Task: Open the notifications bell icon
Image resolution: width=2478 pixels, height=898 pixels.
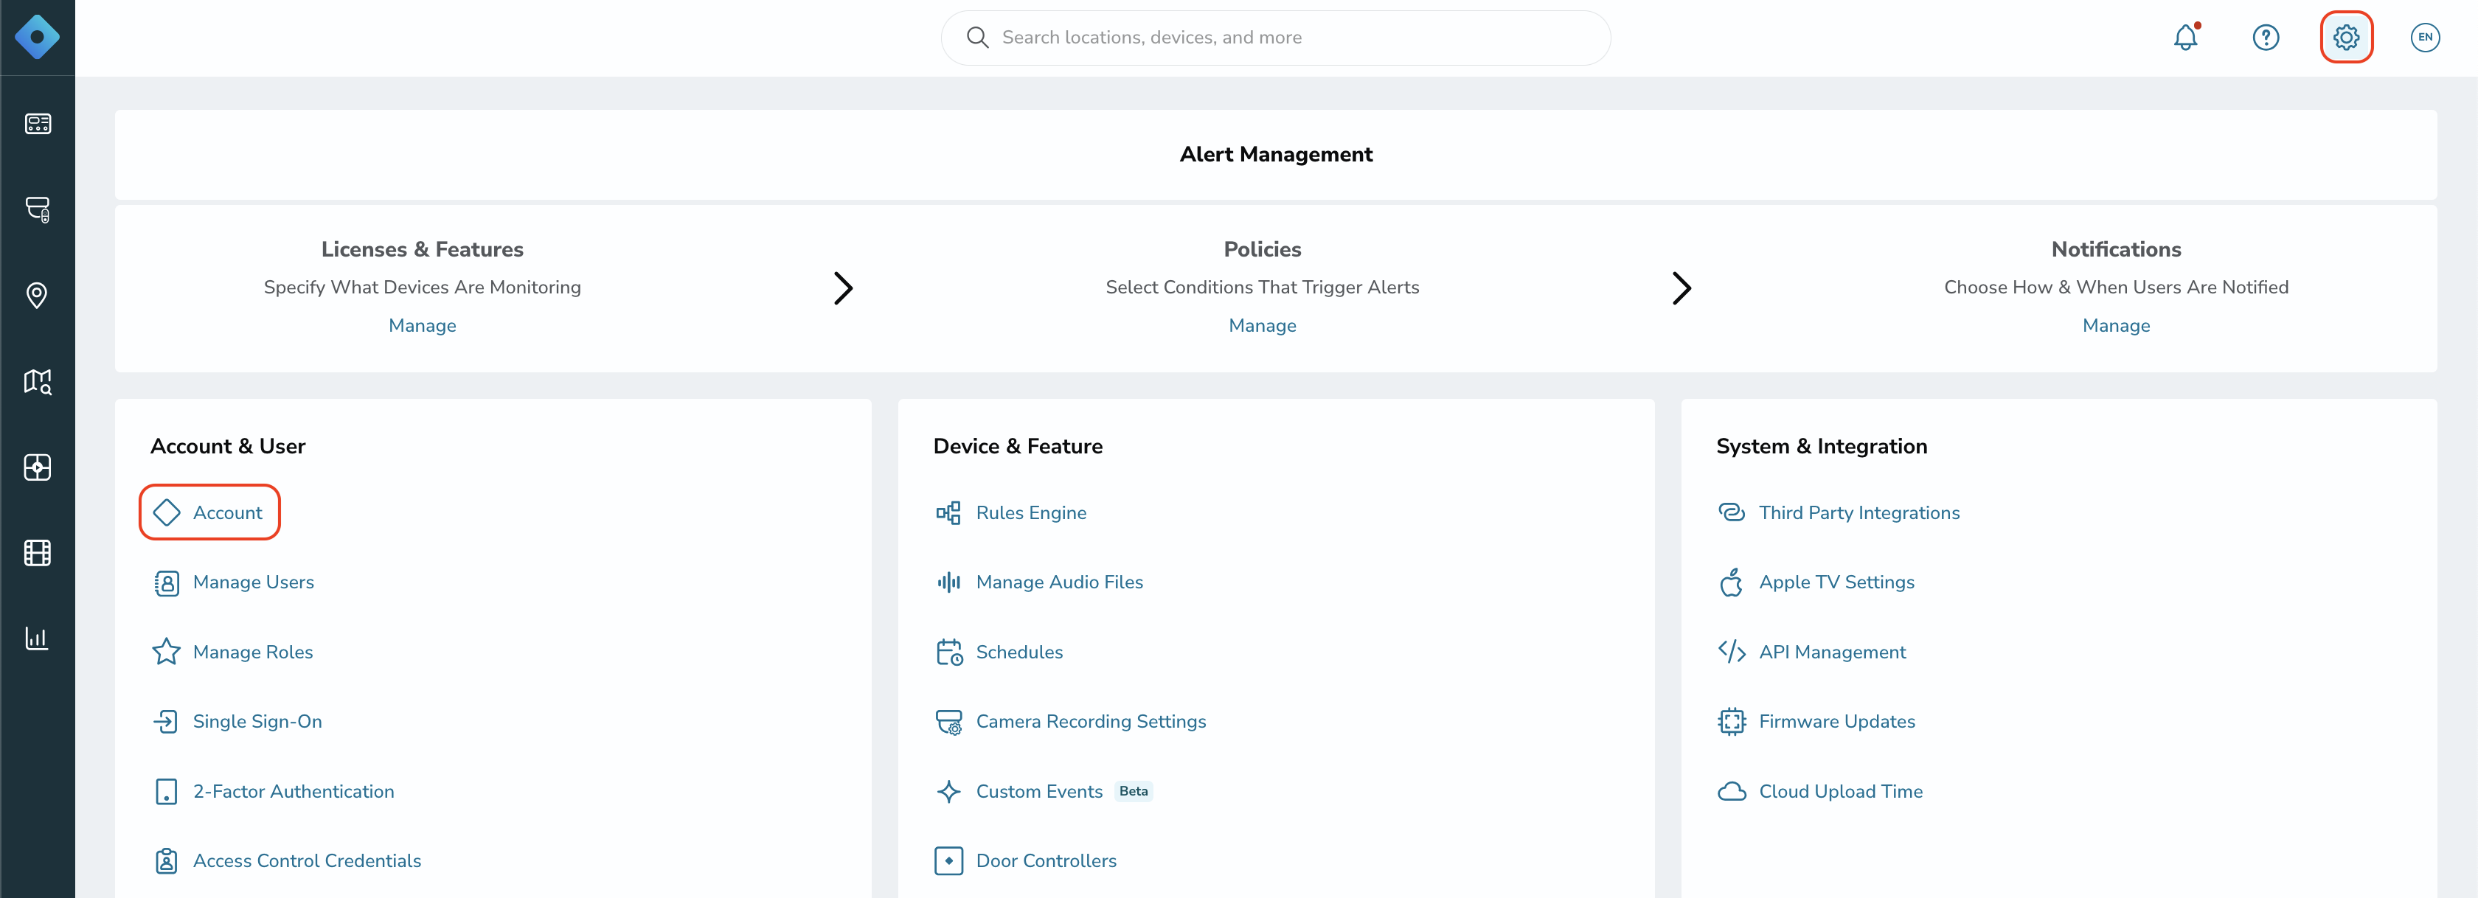Action: pos(2184,38)
